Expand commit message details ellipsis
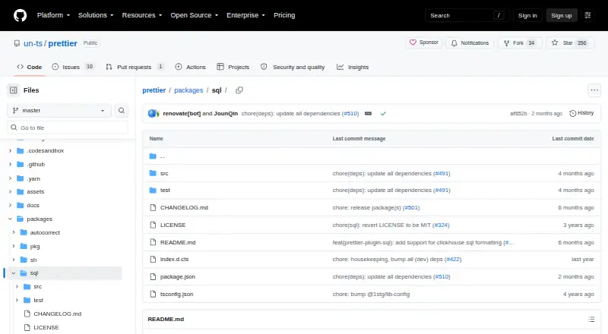608x334 pixels. [368, 114]
